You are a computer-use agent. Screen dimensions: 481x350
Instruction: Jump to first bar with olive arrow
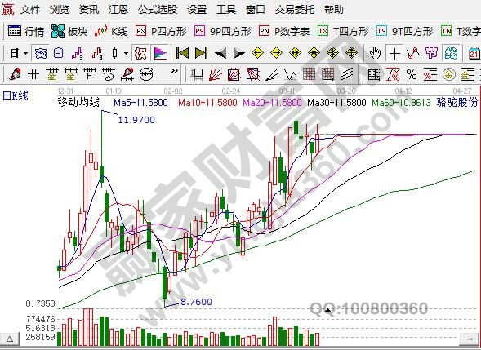coord(182,53)
